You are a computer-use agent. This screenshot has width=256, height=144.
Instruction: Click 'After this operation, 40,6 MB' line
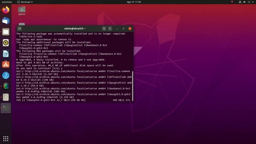(x=65, y=66)
